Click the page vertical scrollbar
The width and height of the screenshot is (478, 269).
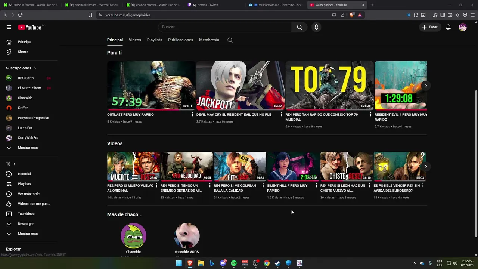476,163
